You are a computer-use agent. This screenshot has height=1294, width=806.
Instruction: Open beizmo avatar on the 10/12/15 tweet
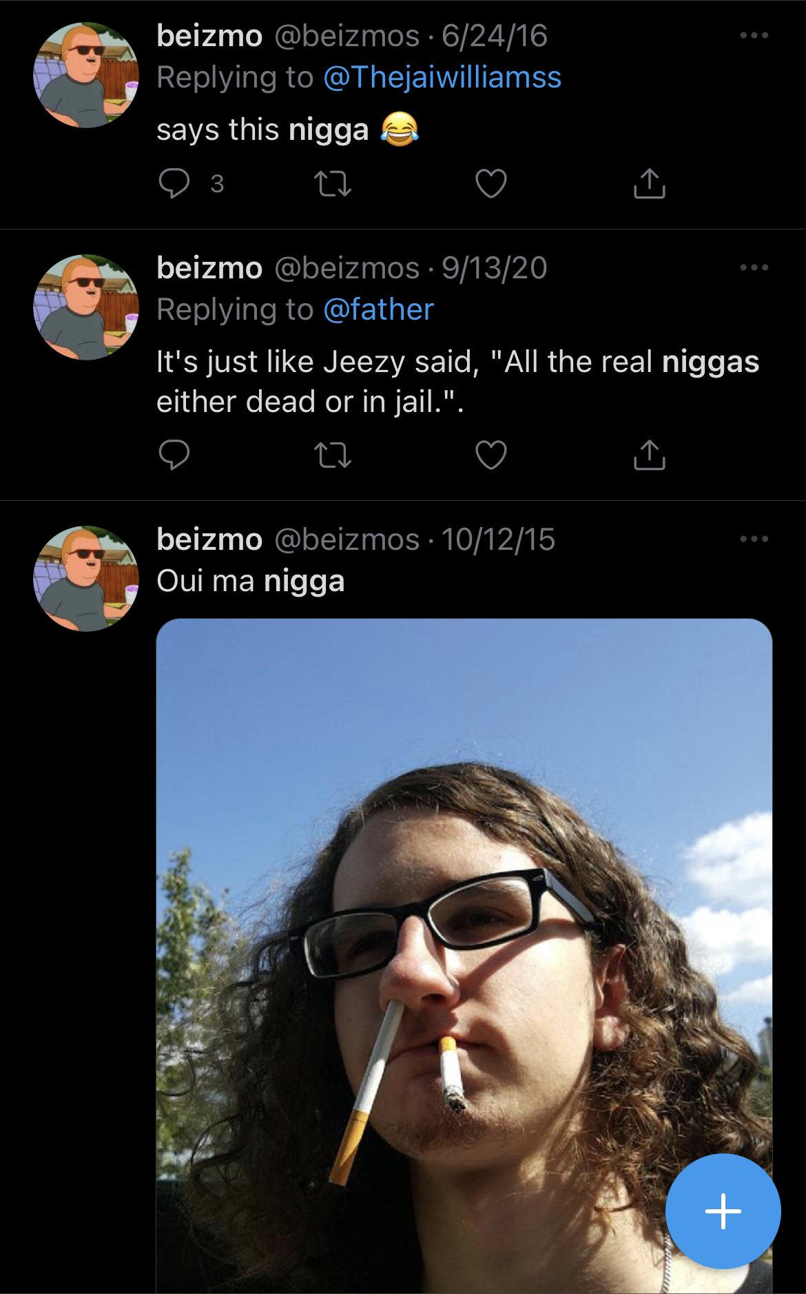(86, 579)
